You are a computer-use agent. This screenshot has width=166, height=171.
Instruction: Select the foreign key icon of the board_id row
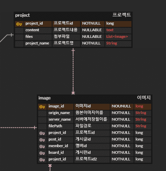tap(42, 153)
